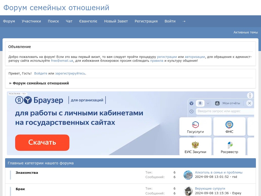This screenshot has height=196, width=261.
Task: Open the правила link in the announcement
Action: click(x=157, y=61)
